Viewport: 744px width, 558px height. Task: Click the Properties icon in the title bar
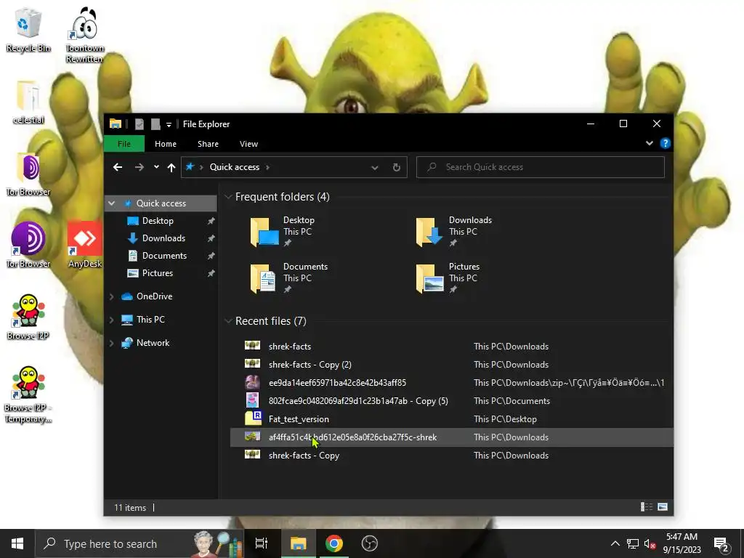pyautogui.click(x=139, y=124)
